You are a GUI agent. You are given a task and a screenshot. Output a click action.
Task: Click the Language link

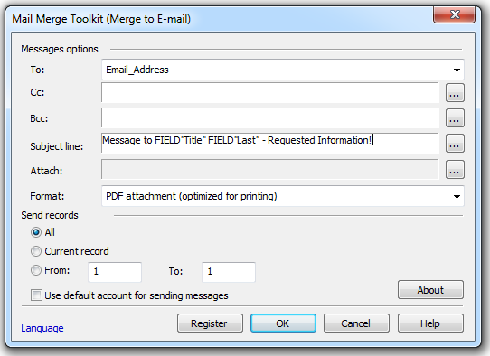[42, 328]
